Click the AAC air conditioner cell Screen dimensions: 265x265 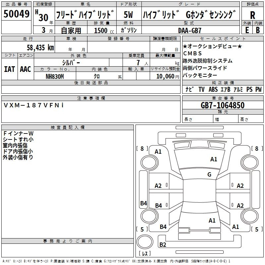(x=26, y=69)
